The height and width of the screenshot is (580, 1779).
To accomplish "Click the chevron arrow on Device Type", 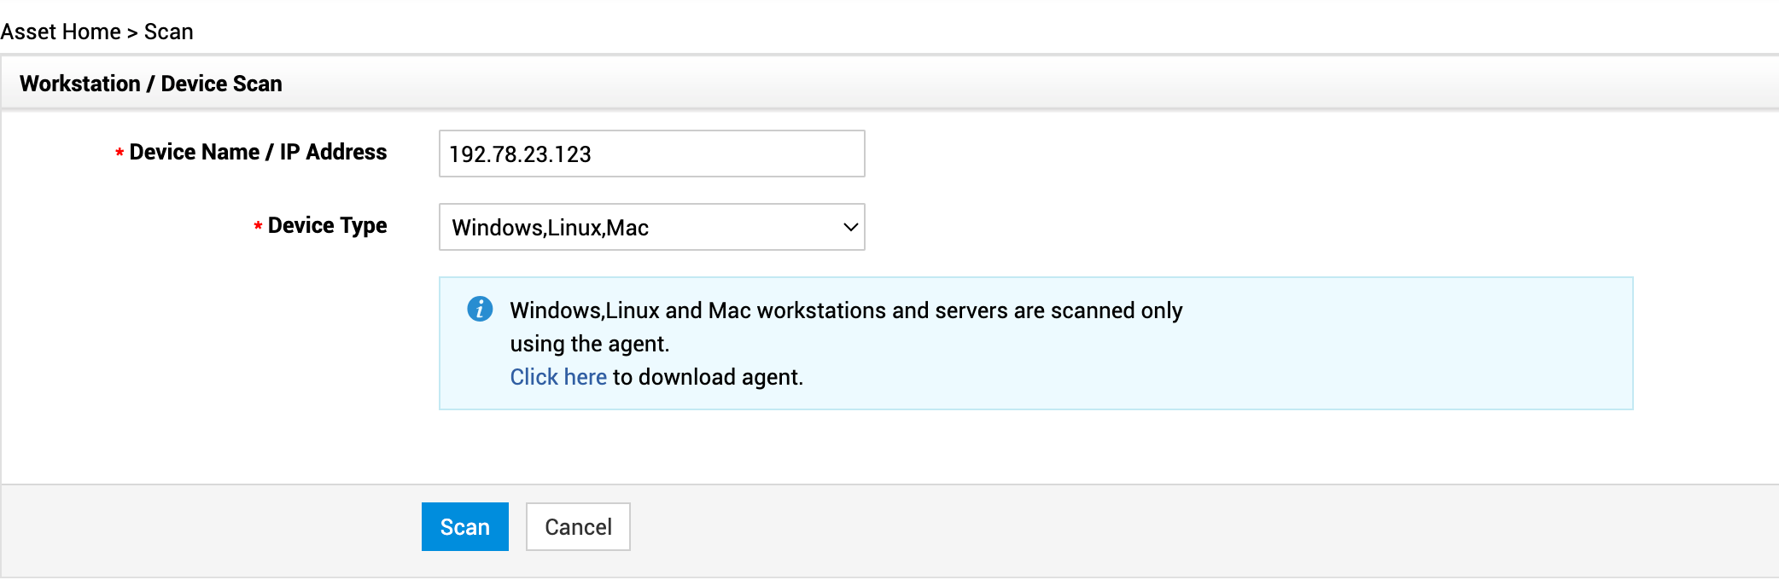I will (x=850, y=227).
